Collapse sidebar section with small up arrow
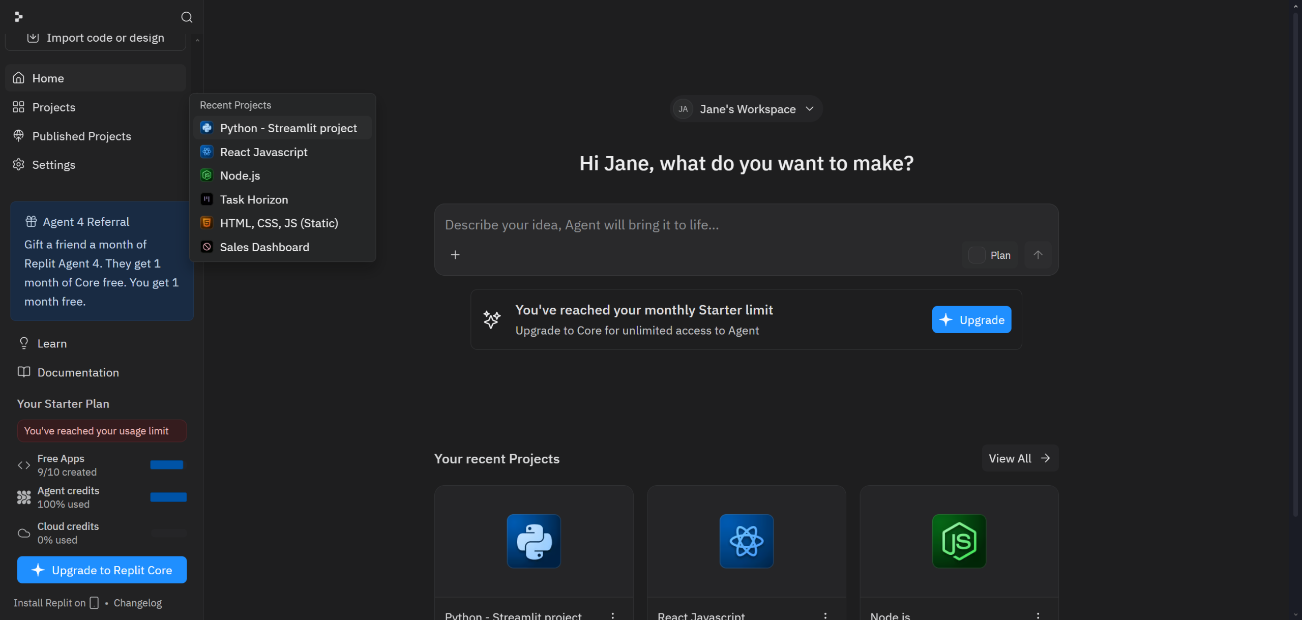 [197, 40]
